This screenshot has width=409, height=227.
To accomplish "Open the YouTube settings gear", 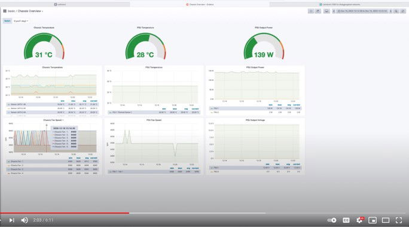I will tap(360, 220).
